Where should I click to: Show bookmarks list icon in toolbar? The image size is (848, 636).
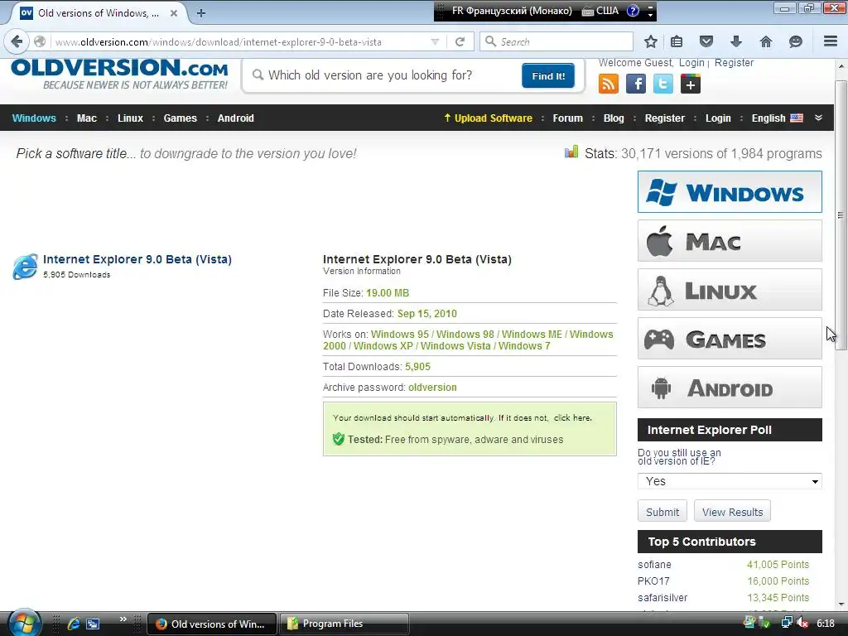(x=677, y=41)
